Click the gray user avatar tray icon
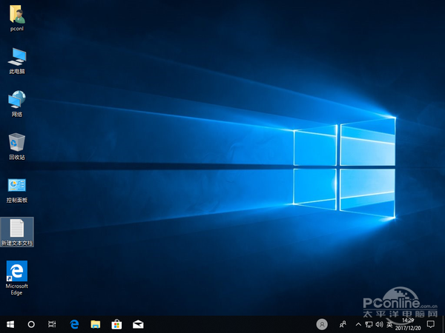The height and width of the screenshot is (333, 445). pyautogui.click(x=322, y=325)
